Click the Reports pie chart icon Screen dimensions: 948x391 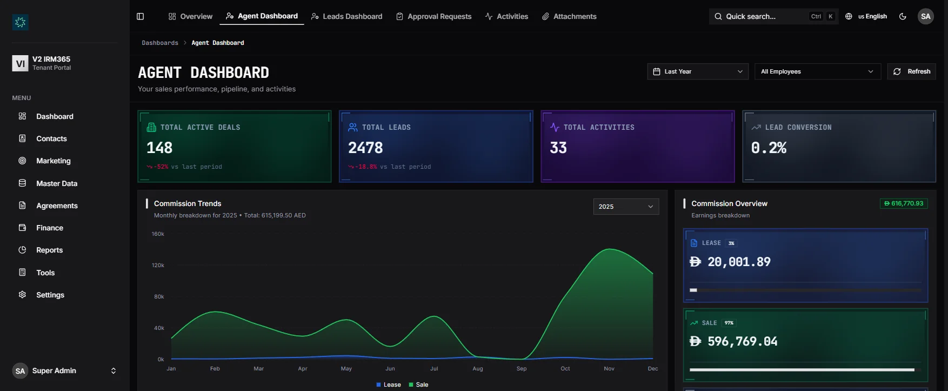click(22, 250)
